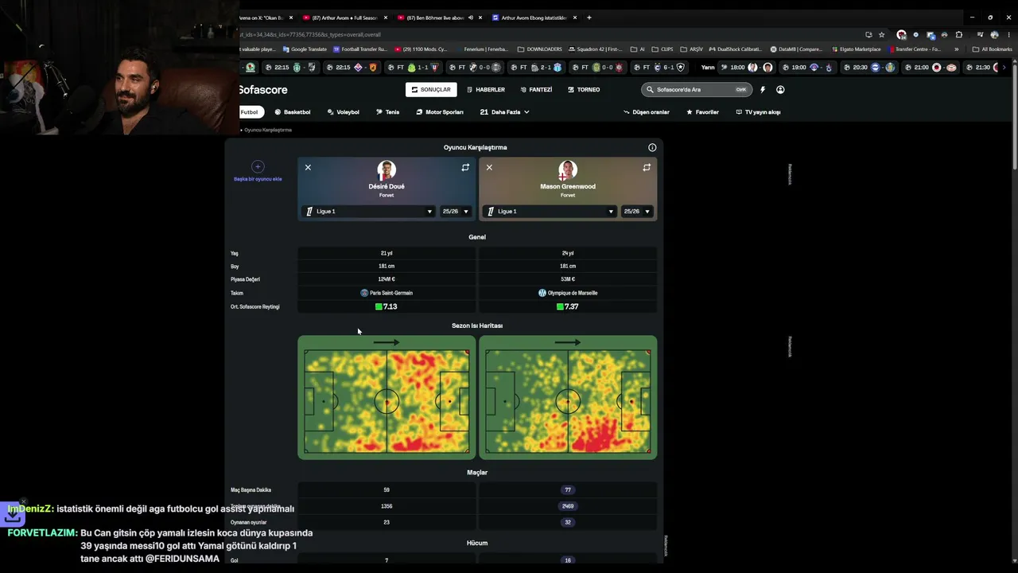Click the Sofascore'da Ara search field
Screen dimensions: 1018x573
pyautogui.click(x=697, y=89)
